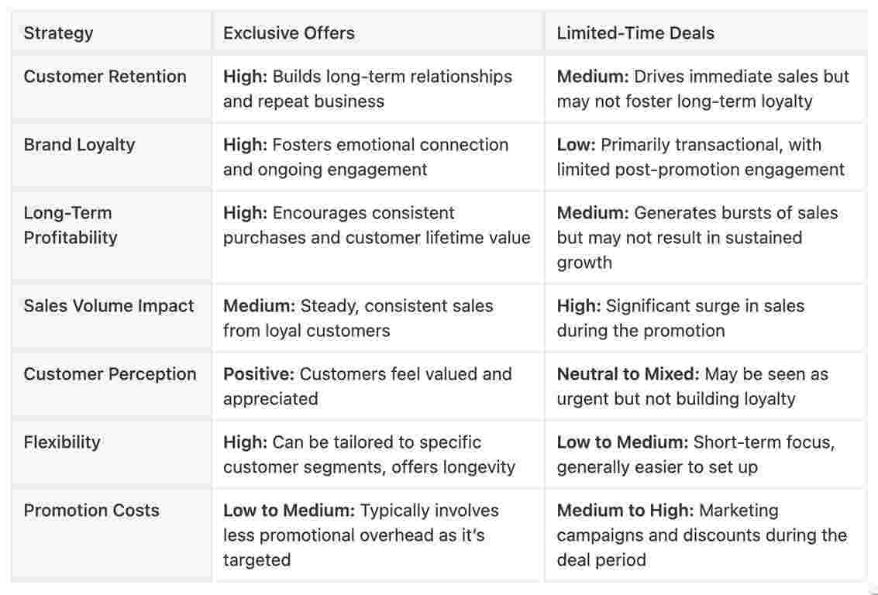This screenshot has width=878, height=595.
Task: Click the cell about building long-term relationships
Action: [x=367, y=88]
